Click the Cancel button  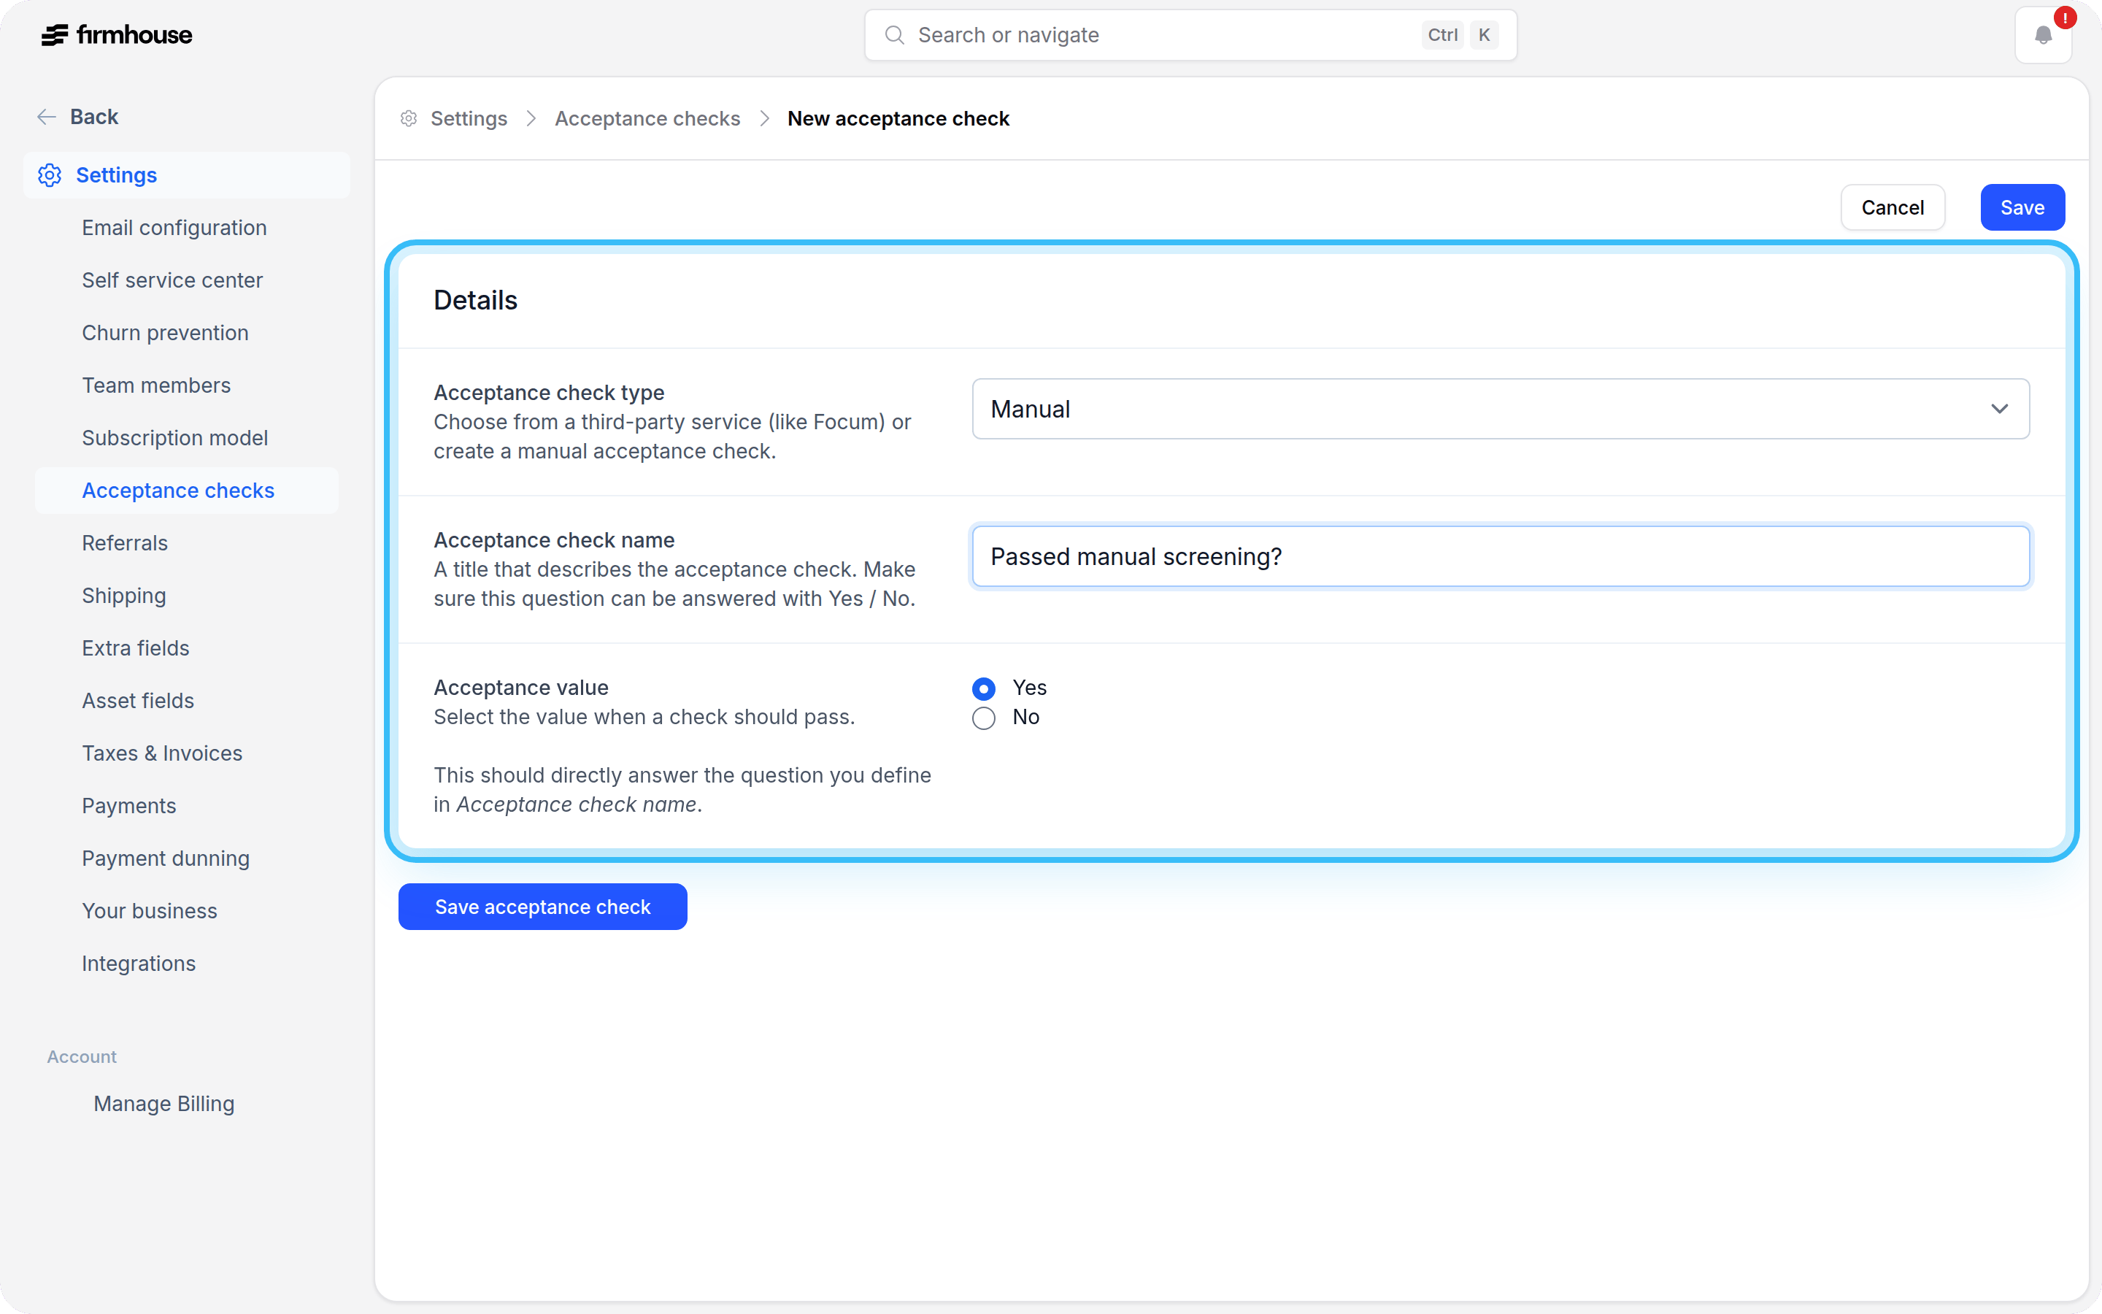[1893, 208]
